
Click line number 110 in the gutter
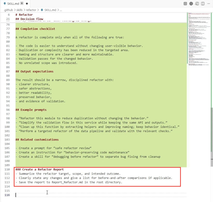click(x=7, y=170)
